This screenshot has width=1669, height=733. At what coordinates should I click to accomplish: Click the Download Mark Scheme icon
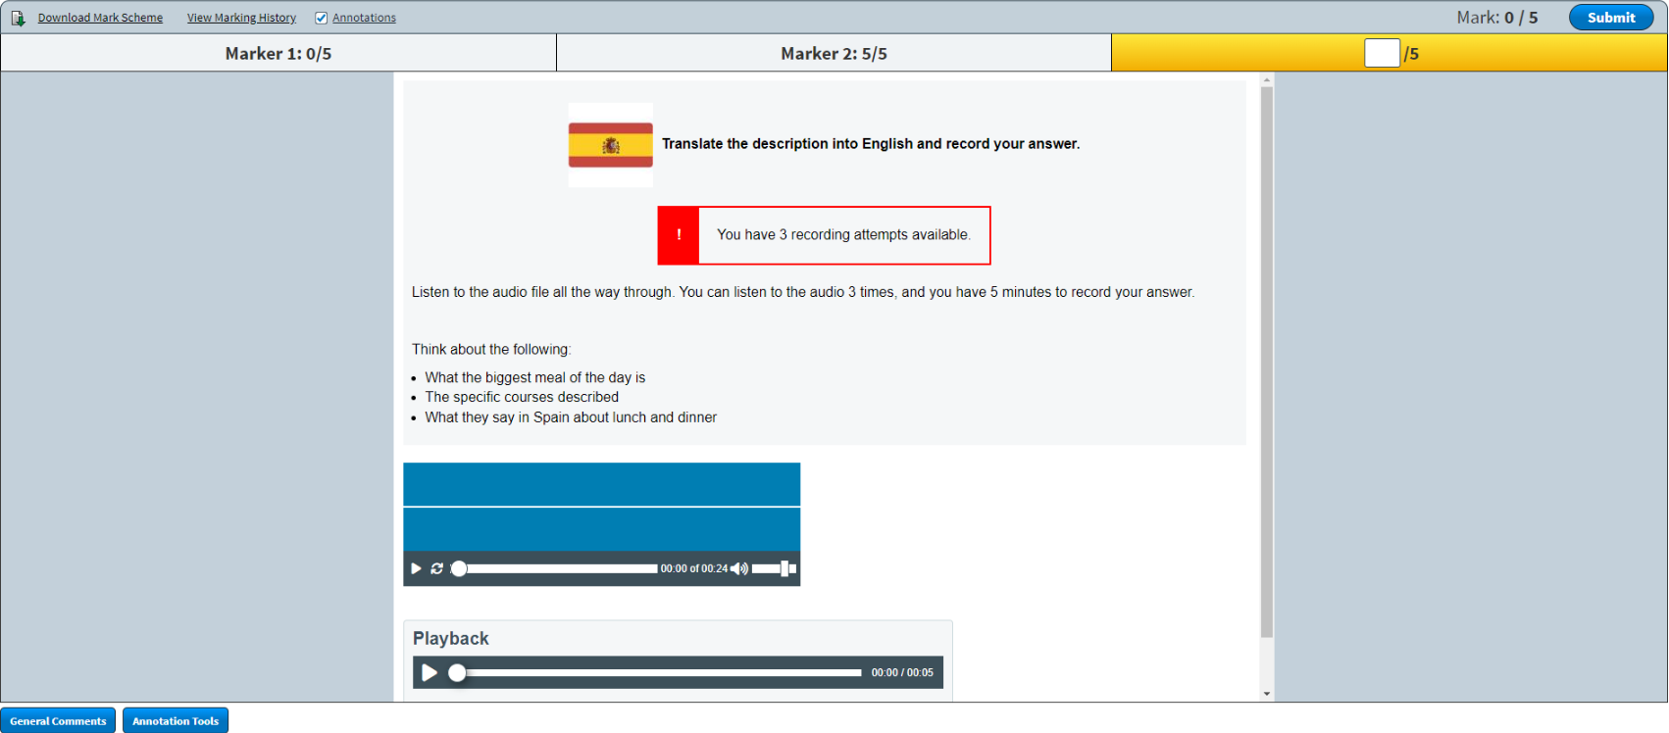click(18, 18)
